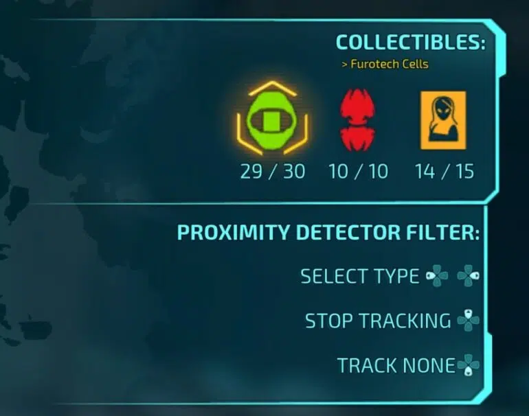Activate the Track None option
This screenshot has height=416, width=529.
point(396,365)
